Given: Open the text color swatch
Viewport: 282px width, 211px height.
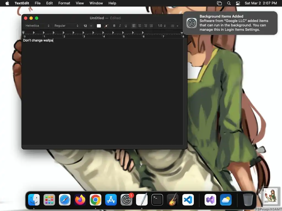Looking at the screenshot, I should (99, 26).
